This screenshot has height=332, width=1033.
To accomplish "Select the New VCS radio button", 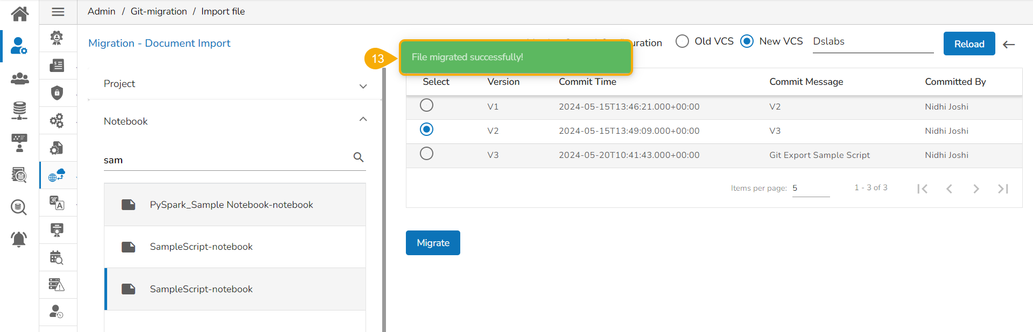I will (x=747, y=41).
